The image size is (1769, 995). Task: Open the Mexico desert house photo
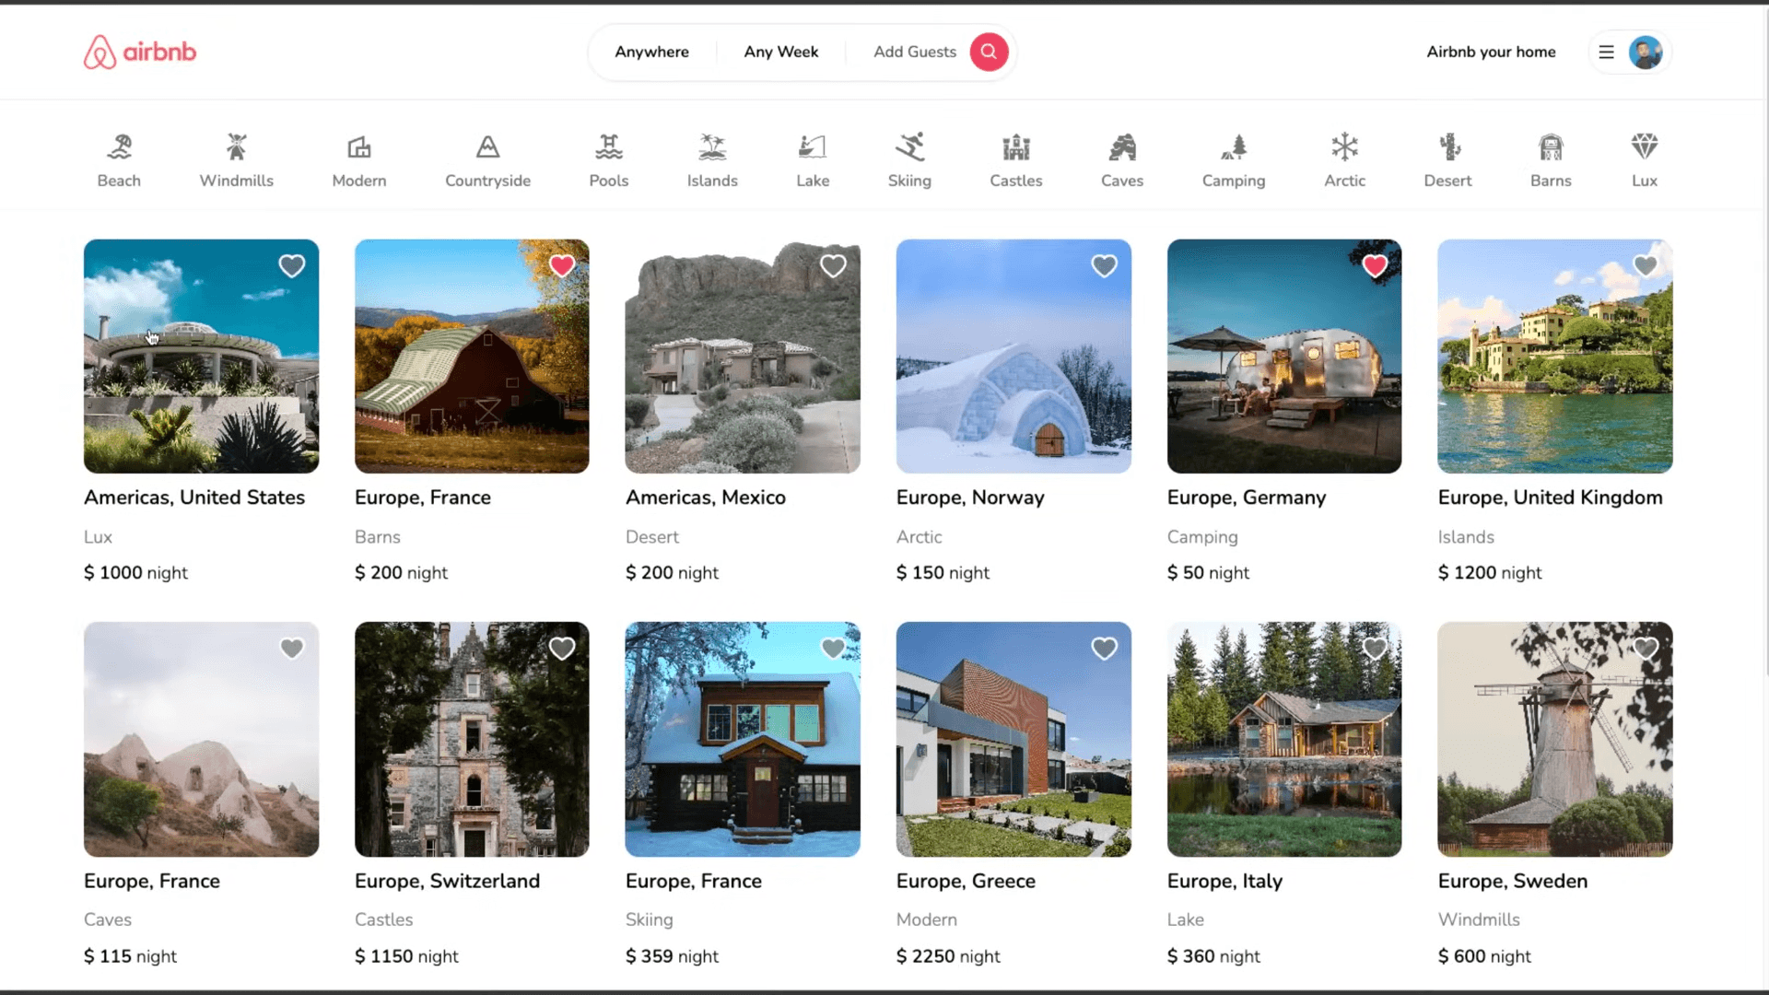pos(743,357)
